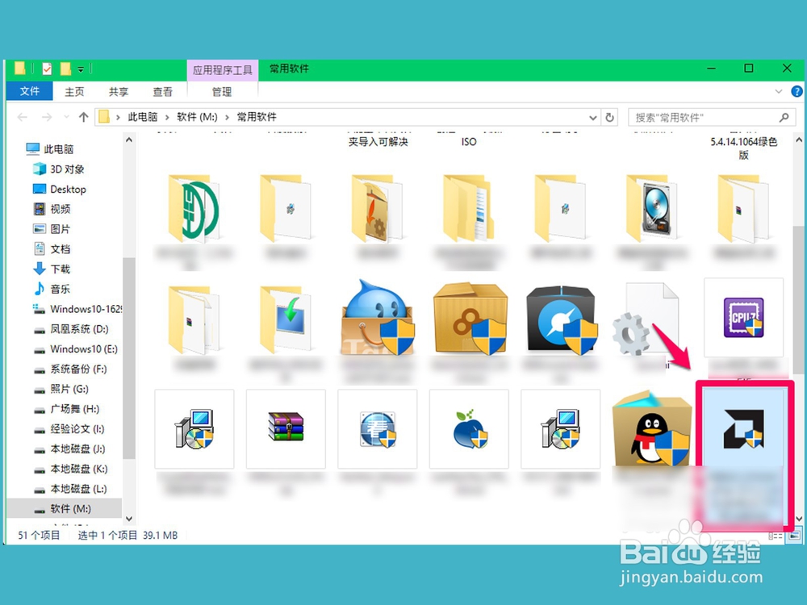Open recent locations dropdown arrow
Viewport: 807px width, 605px height.
pyautogui.click(x=66, y=117)
